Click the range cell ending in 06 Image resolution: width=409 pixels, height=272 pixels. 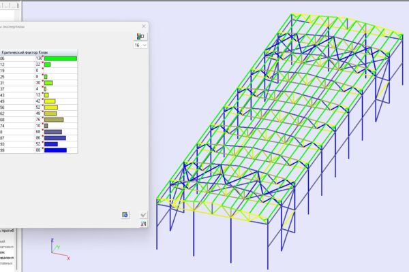point(17,58)
